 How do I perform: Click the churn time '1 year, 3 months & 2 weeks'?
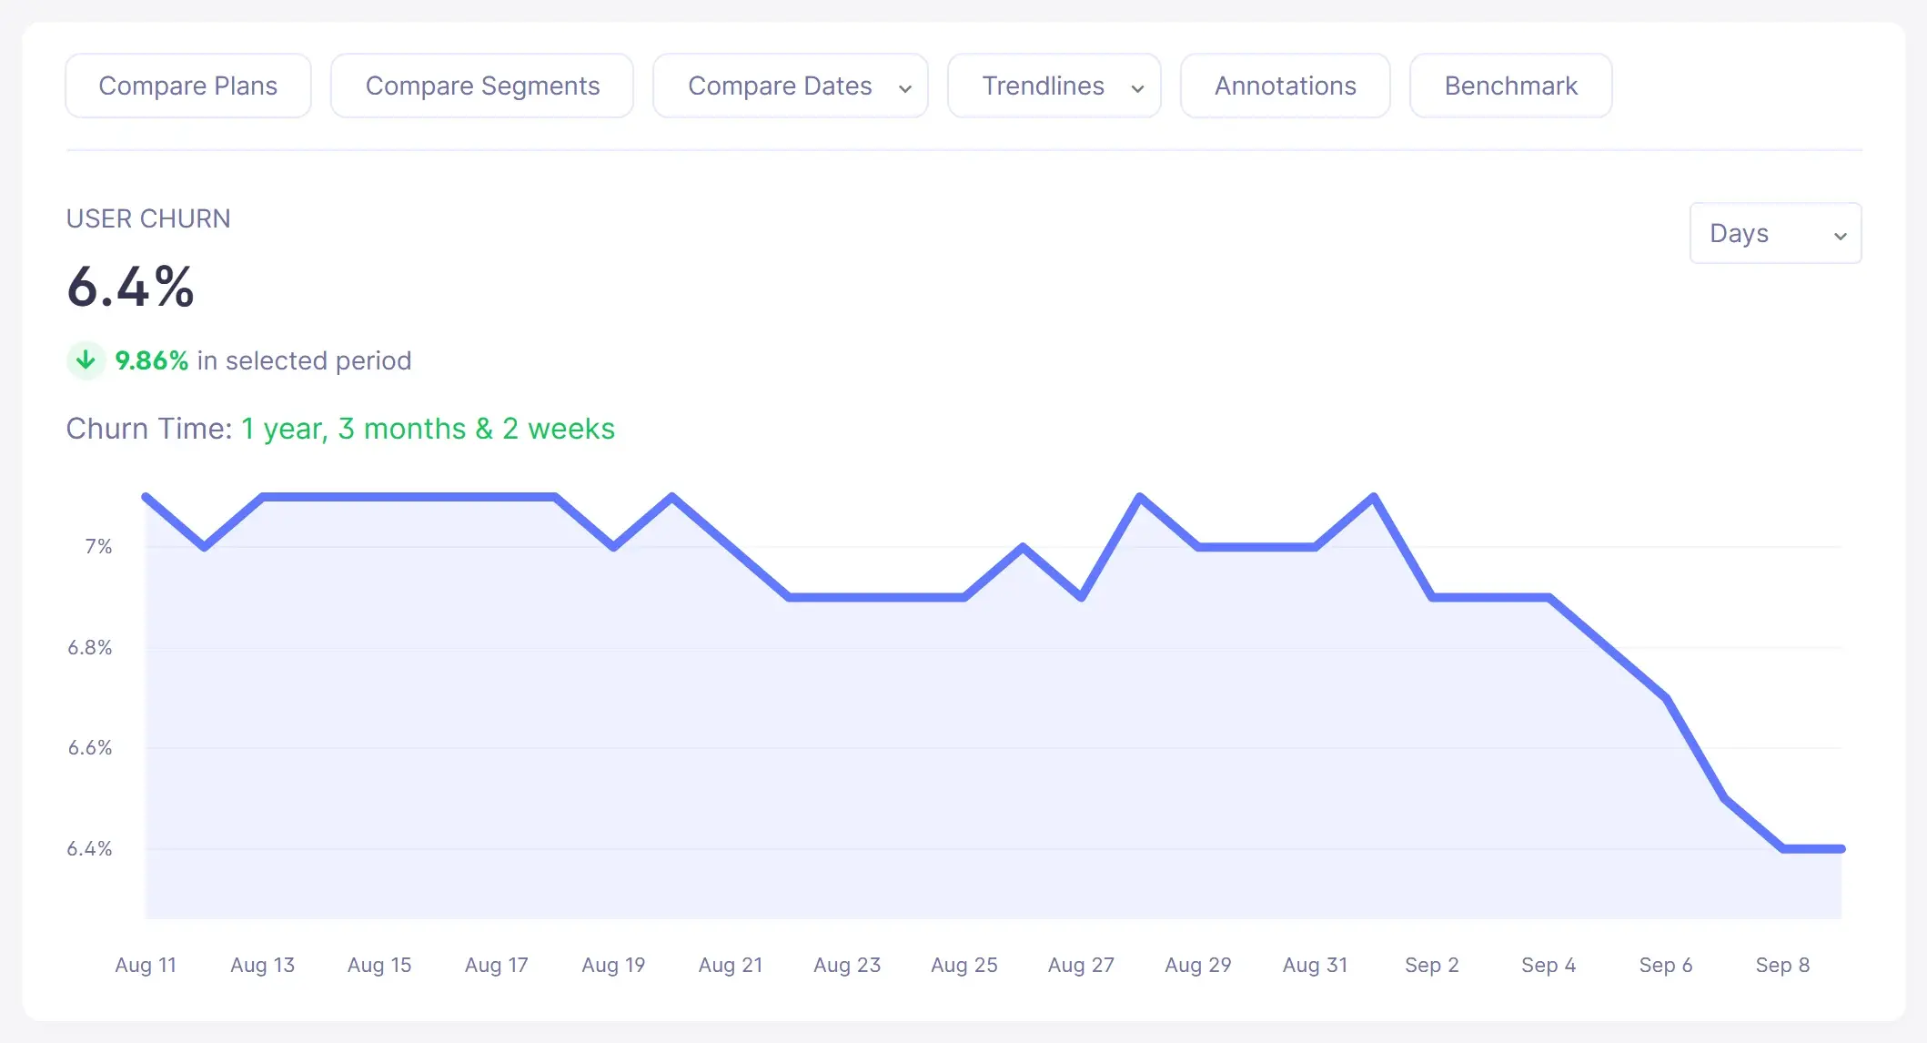tap(428, 429)
